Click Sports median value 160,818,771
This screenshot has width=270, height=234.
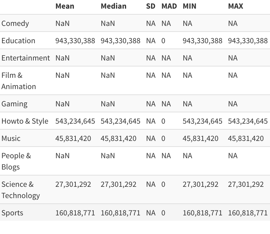120,213
